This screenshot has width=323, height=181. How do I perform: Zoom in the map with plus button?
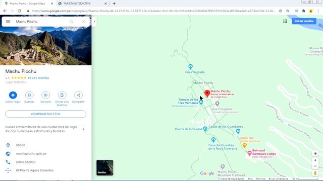pos(315,160)
